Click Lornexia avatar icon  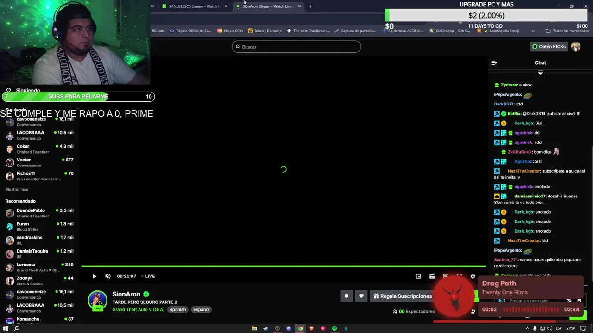[x=10, y=267]
